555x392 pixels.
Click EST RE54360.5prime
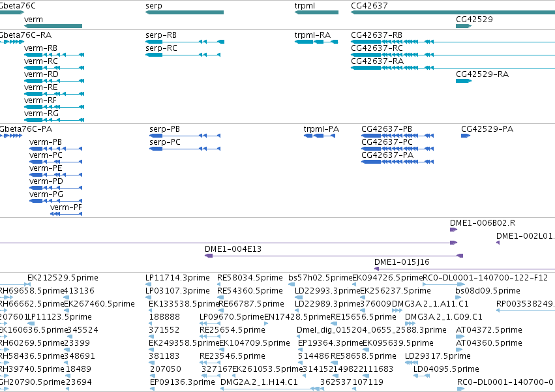click(x=250, y=291)
